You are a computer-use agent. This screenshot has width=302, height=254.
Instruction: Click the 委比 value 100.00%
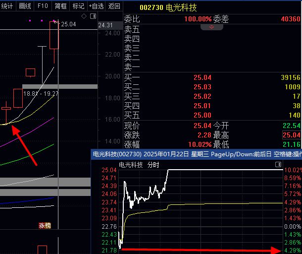pos(198,19)
